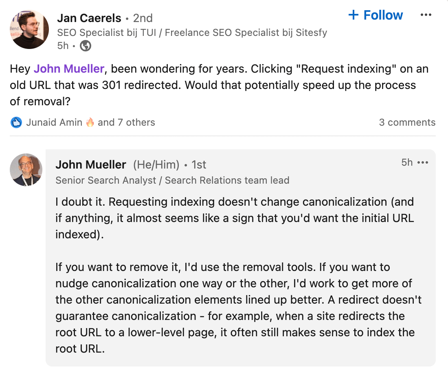Viewport: 448px width, 373px height.
Task: Click the 2nd degree connection badge
Action: click(x=143, y=18)
